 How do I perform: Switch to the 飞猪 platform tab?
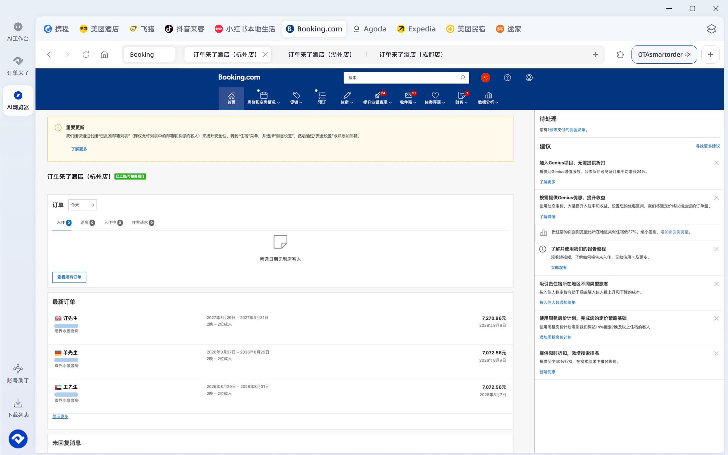[x=142, y=29]
